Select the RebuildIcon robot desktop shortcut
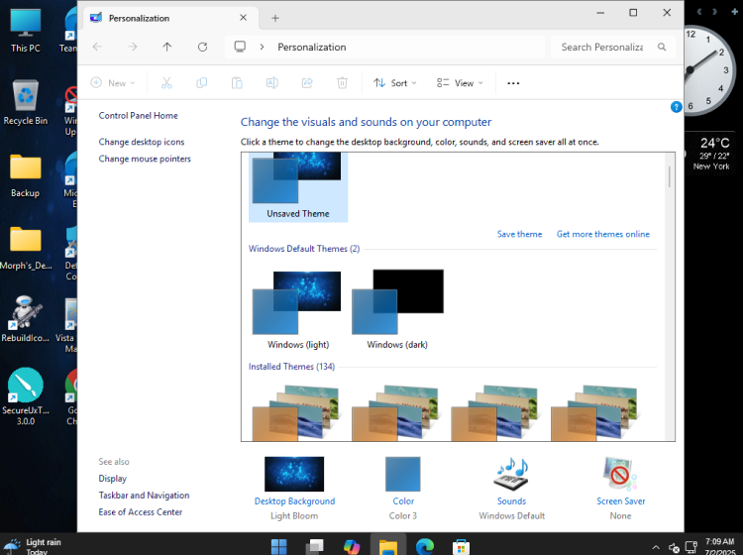Screen dimensions: 743x555 tap(26, 318)
